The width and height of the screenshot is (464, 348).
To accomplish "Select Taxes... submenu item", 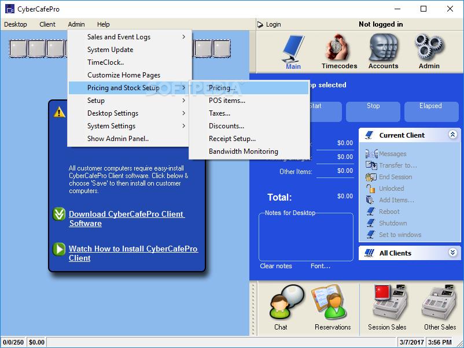I will tap(249, 113).
